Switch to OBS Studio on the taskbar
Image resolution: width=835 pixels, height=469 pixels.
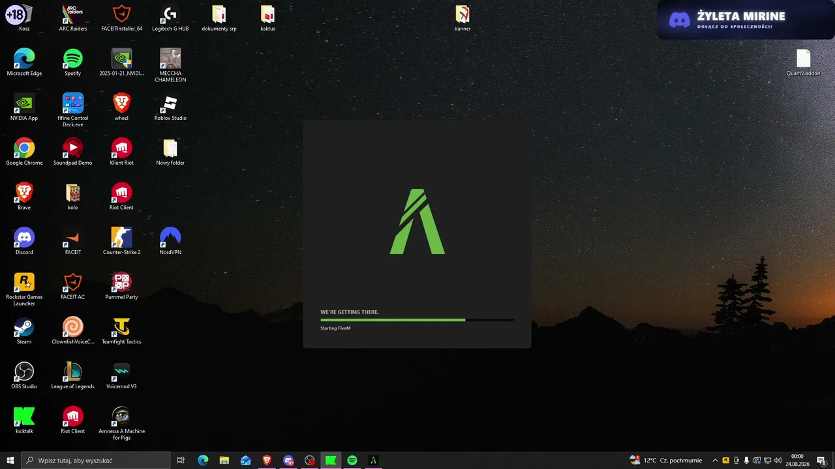310,461
